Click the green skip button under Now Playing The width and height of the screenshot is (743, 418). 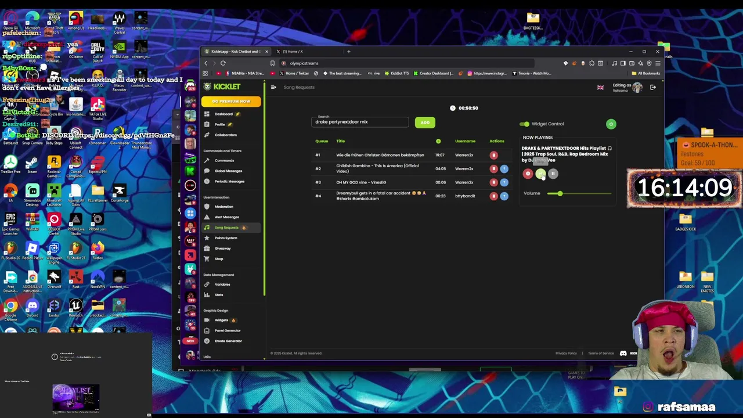tap(540, 174)
